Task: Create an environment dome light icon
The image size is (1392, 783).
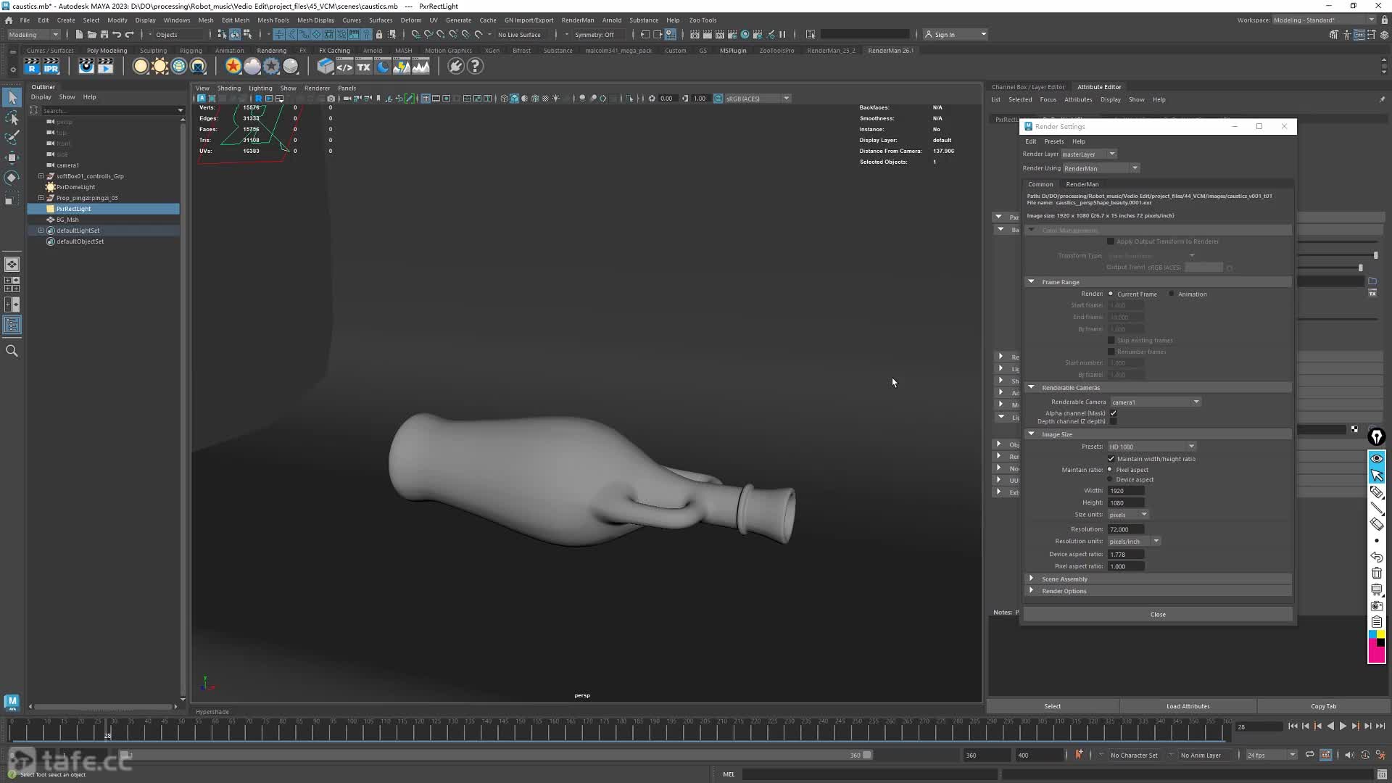Action: click(x=178, y=67)
